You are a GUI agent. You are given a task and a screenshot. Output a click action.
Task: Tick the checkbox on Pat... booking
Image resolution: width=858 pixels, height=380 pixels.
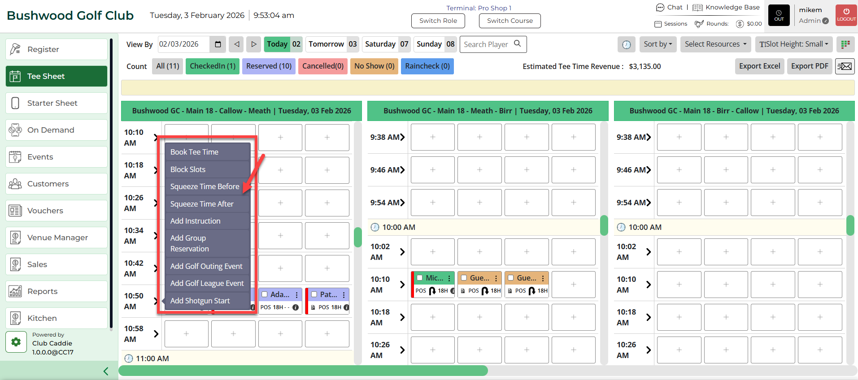tap(314, 294)
